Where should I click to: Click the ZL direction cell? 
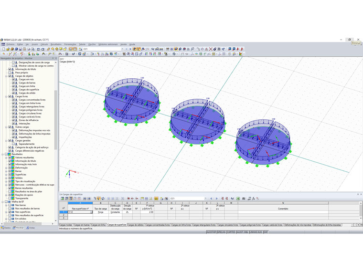[127, 212]
